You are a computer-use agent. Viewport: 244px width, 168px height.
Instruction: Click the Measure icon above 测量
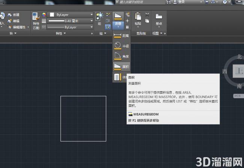pos(118,16)
